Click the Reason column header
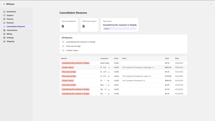Image resolution: width=215 pixels, height=121 pixels. point(64,58)
